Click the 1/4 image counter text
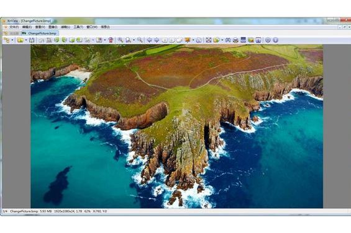This screenshot has height=233, width=351. (5, 211)
